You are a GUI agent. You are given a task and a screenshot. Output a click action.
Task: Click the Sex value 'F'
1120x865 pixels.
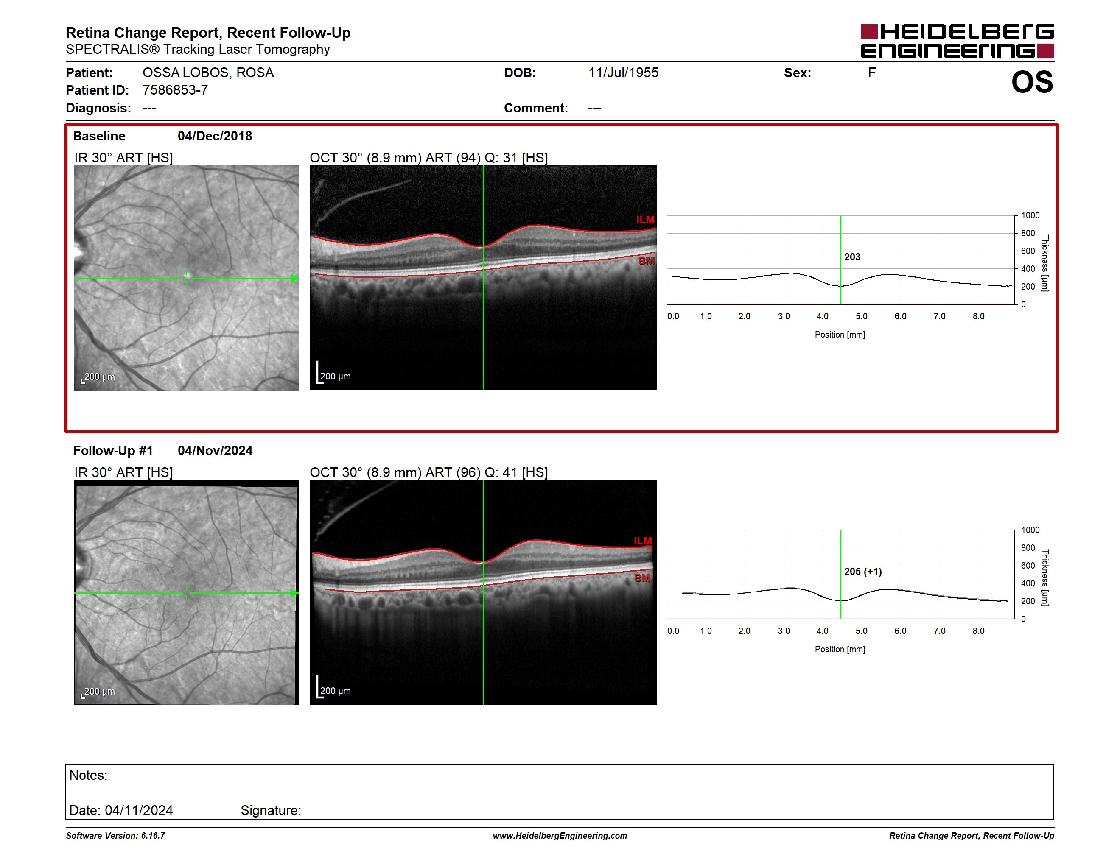872,72
